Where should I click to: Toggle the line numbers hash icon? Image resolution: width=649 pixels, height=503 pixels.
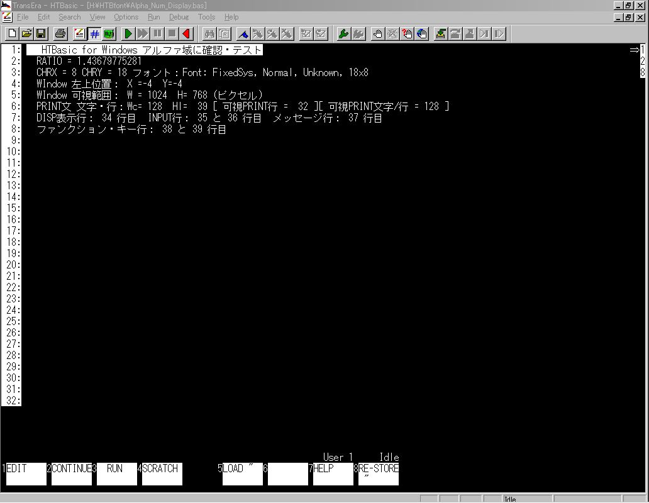coord(94,33)
